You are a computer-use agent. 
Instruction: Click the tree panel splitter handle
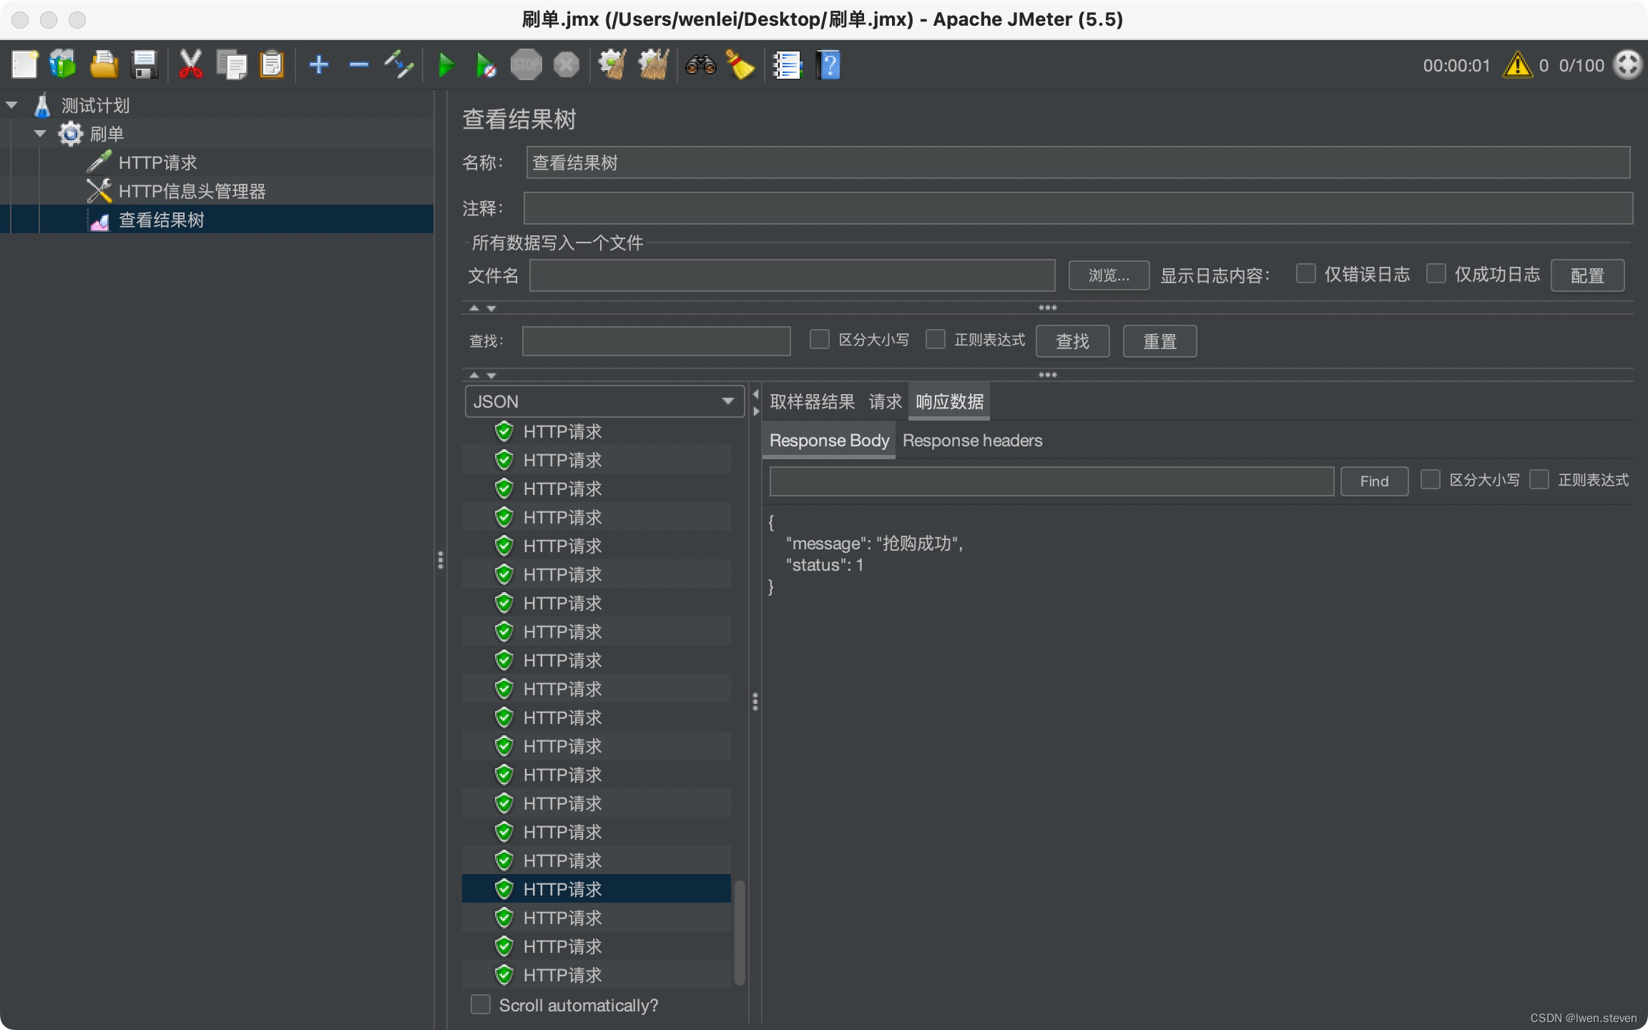(441, 560)
